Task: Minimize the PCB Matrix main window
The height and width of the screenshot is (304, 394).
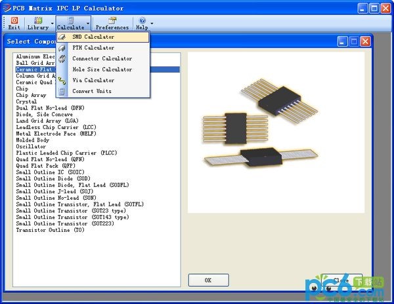Action: click(x=362, y=9)
